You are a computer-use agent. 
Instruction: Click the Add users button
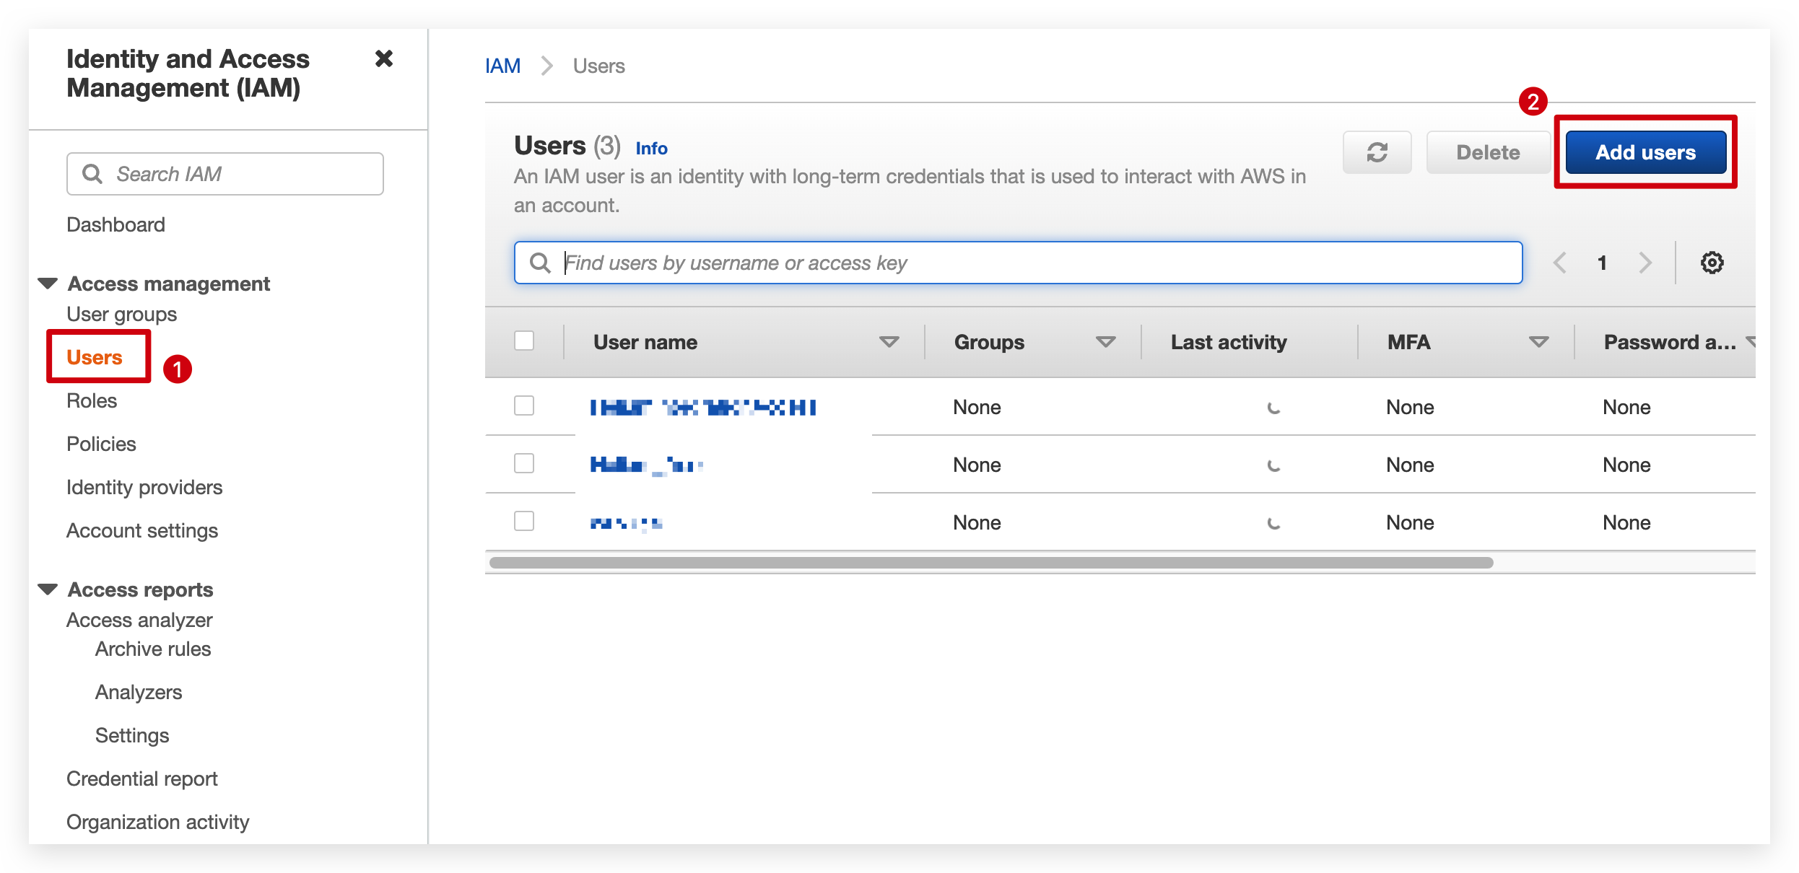point(1645,152)
